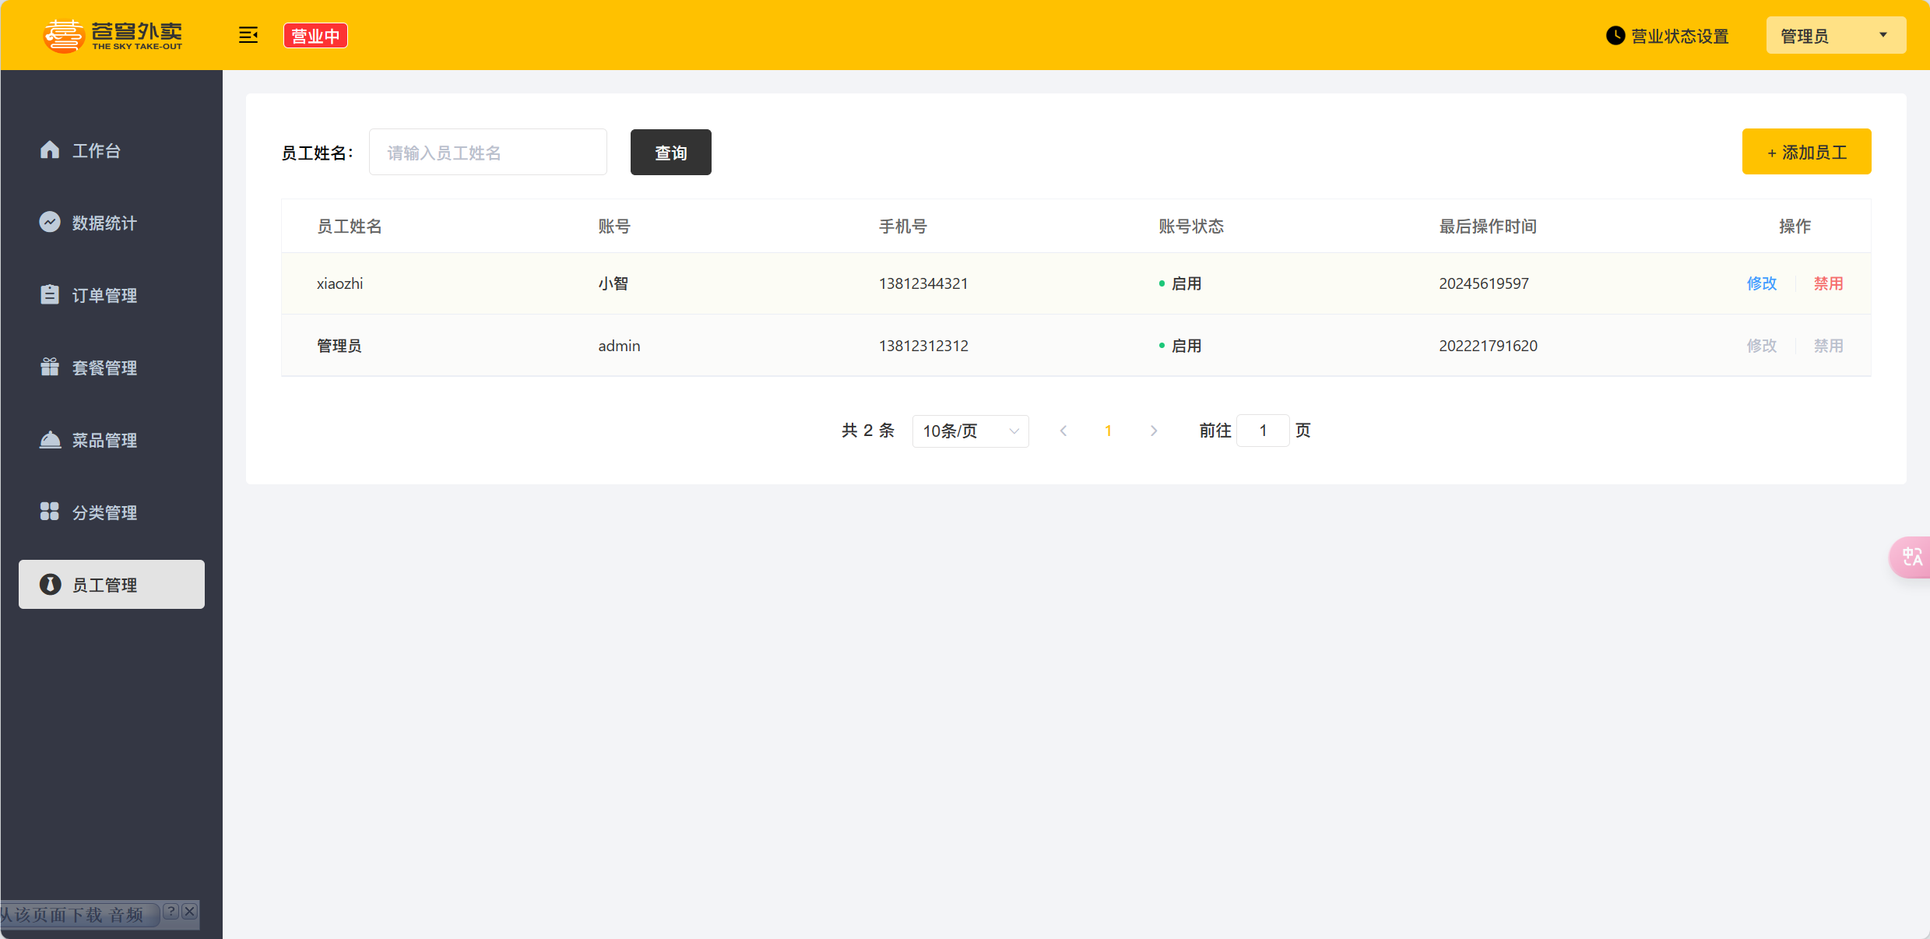This screenshot has height=939, width=1930.
Task: Click the 菜品管理 dish cover icon
Action: pyautogui.click(x=50, y=439)
